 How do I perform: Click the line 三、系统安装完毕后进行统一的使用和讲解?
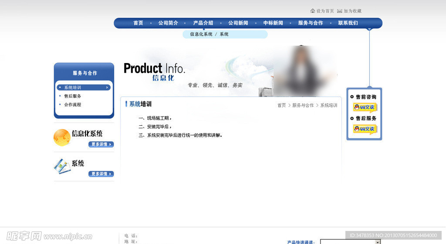pyautogui.click(x=180, y=135)
